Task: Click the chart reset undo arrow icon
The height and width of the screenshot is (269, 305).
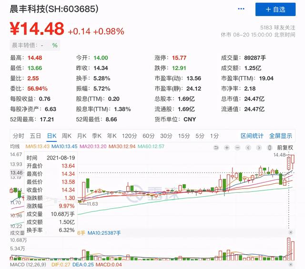Action: (x=216, y=148)
